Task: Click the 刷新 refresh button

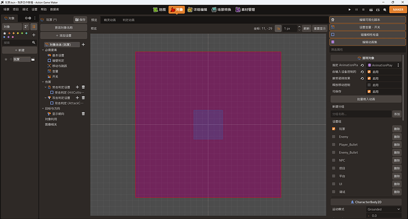Action: pos(306,28)
